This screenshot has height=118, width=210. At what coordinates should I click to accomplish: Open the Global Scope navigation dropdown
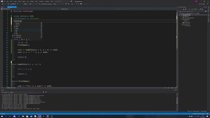[89, 9]
